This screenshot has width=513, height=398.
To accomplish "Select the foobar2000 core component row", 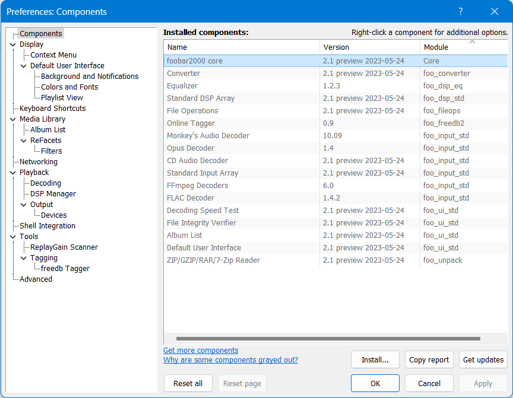I will click(335, 61).
